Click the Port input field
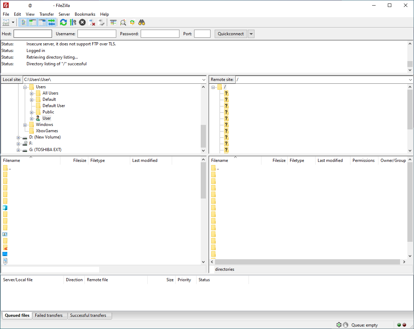The height and width of the screenshot is (329, 414). coord(202,34)
